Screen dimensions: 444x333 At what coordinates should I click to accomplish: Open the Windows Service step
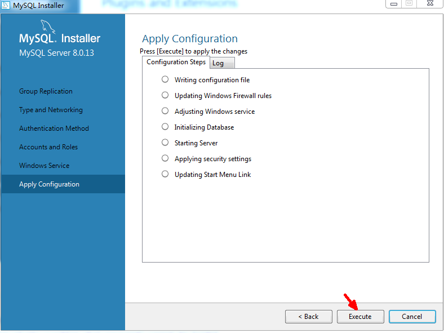[x=44, y=165]
